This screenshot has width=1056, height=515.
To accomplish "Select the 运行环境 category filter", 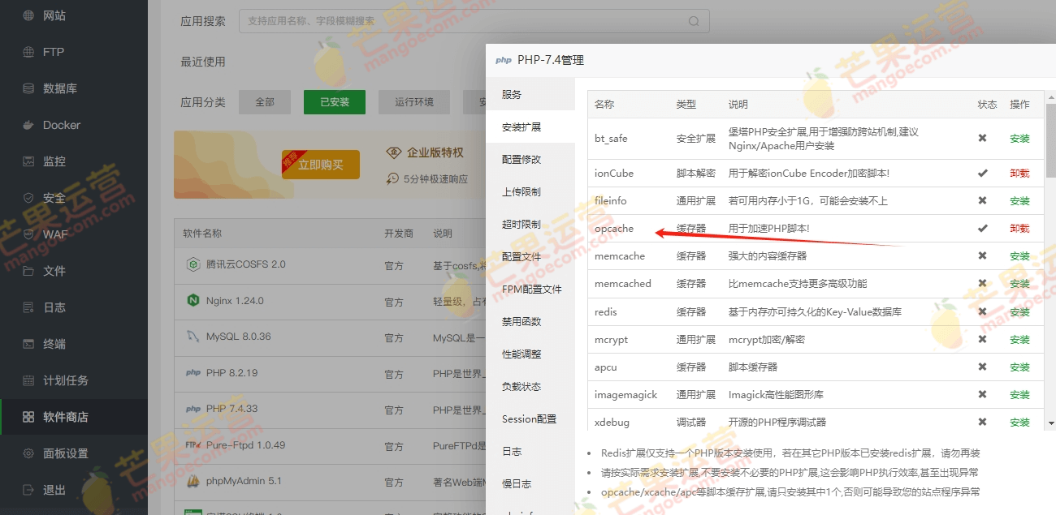I will click(x=414, y=102).
